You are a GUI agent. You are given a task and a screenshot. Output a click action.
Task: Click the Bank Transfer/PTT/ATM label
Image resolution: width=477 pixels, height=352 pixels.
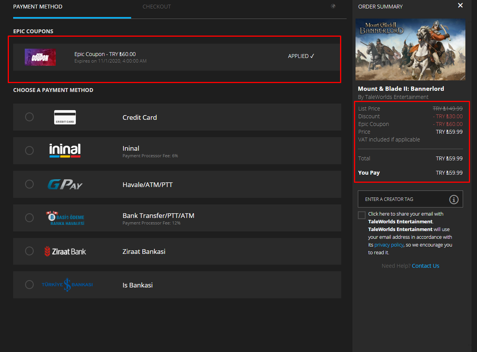click(x=158, y=216)
